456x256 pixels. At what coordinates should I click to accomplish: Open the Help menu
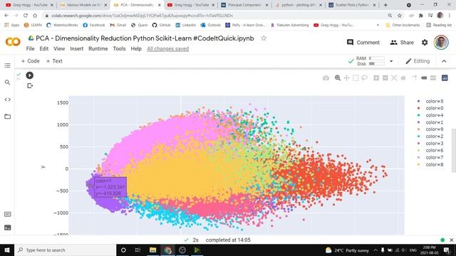pyautogui.click(x=136, y=49)
